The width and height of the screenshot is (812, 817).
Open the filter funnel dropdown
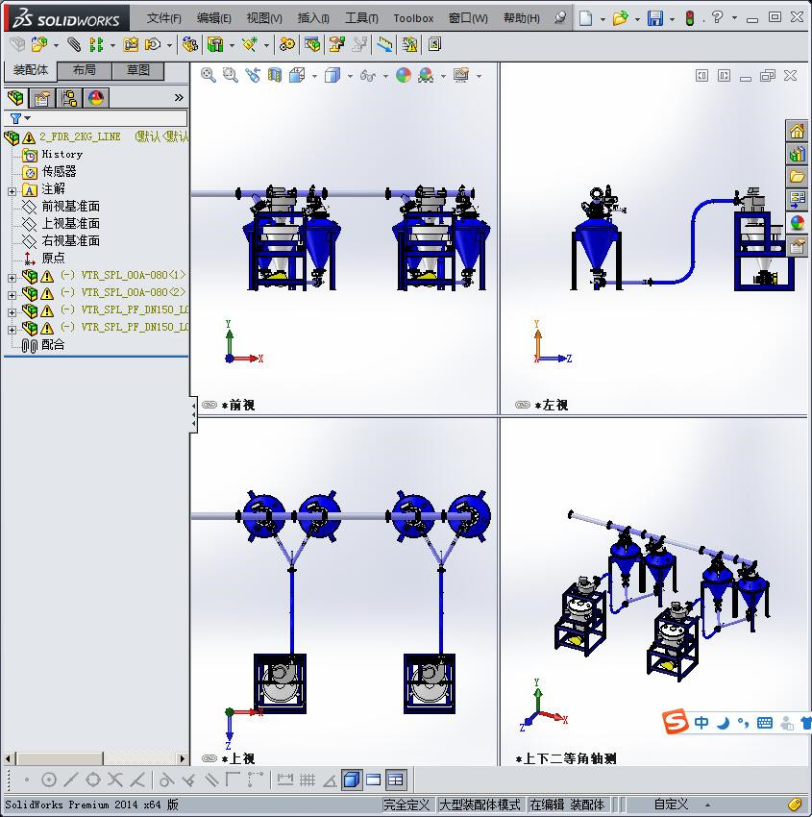pos(20,119)
